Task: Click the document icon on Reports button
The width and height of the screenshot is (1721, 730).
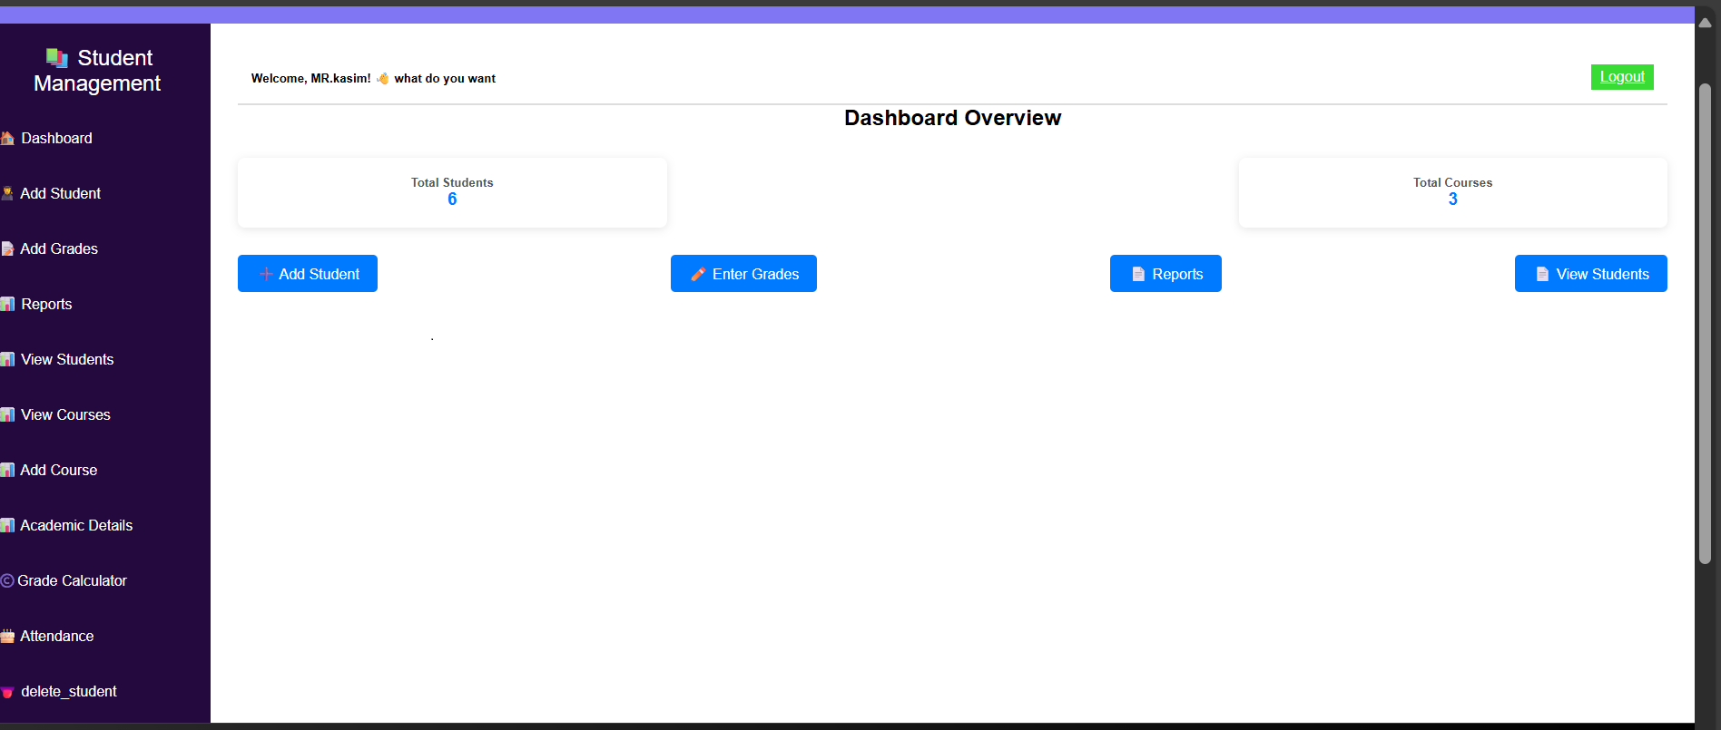Action: coord(1138,274)
